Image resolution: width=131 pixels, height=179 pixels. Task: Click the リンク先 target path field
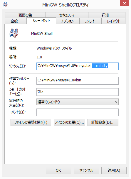[x=78, y=66]
